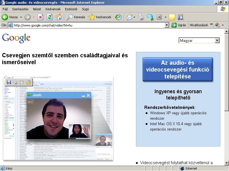
Task: Open the Magyar language dropdown
Action: pyautogui.click(x=217, y=40)
